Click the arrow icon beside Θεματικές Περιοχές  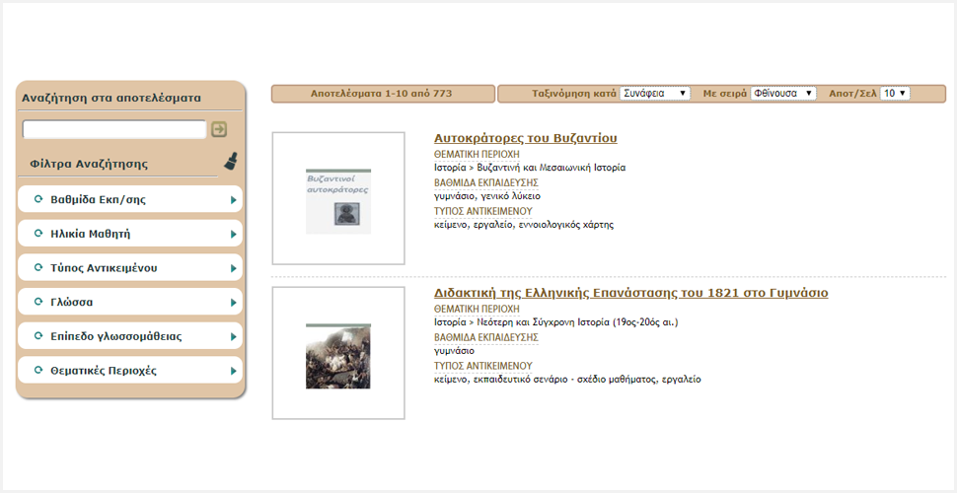pos(233,372)
